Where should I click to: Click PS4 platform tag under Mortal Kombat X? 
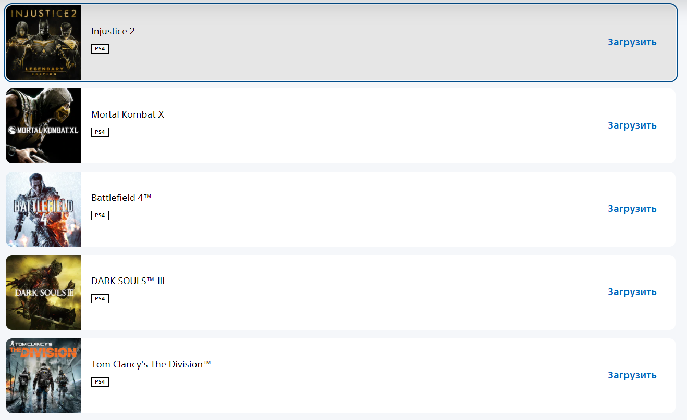click(100, 132)
